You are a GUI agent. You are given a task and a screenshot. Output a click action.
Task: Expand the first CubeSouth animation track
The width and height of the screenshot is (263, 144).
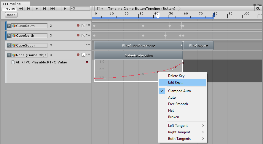click(x=9, y=26)
